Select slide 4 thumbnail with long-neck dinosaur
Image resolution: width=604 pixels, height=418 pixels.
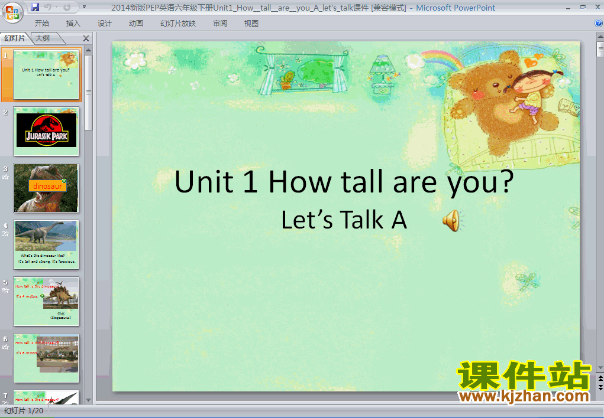coord(46,244)
